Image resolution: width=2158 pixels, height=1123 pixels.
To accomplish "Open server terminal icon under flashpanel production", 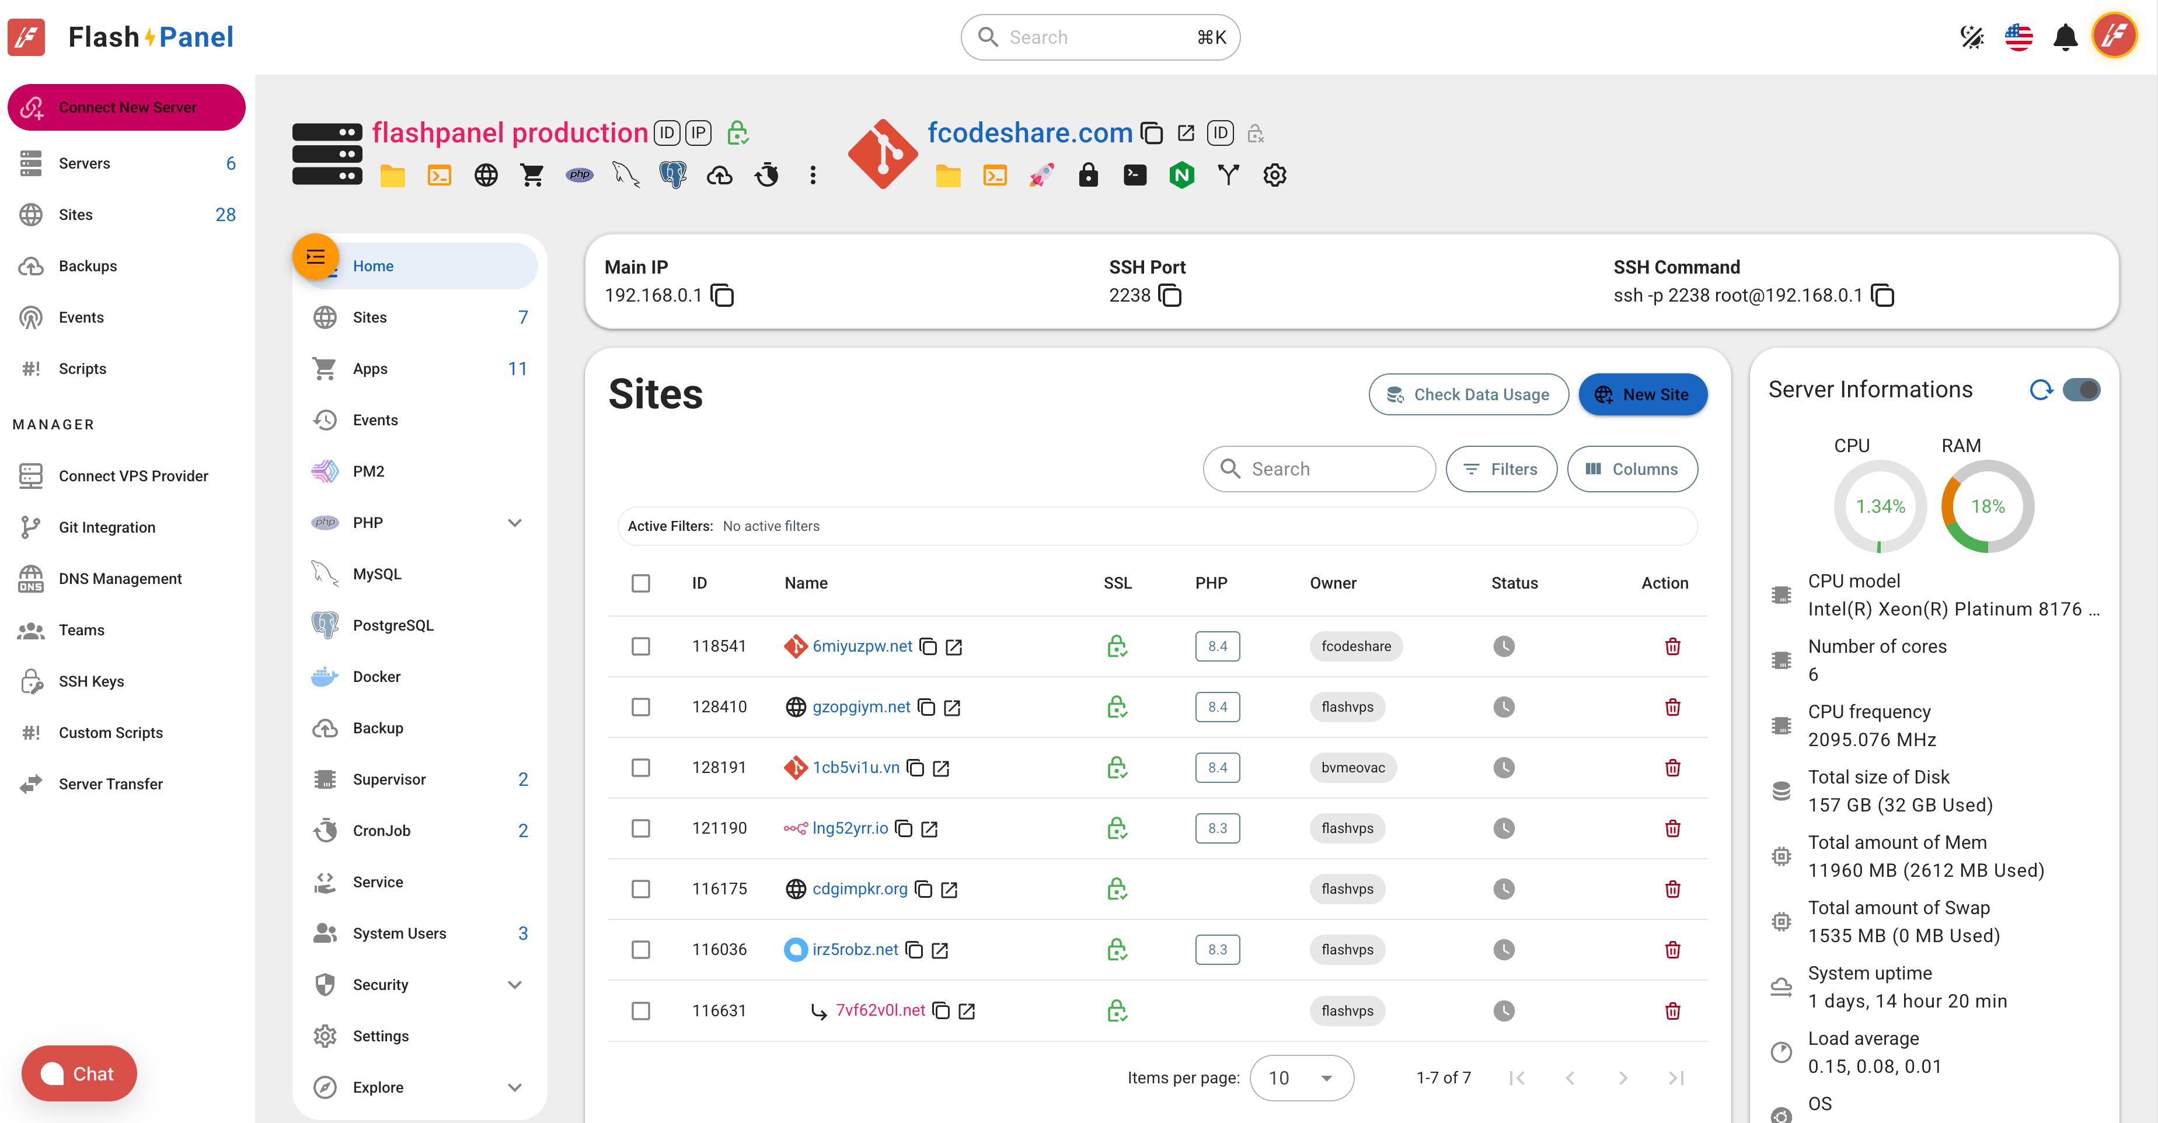I will tap(439, 175).
